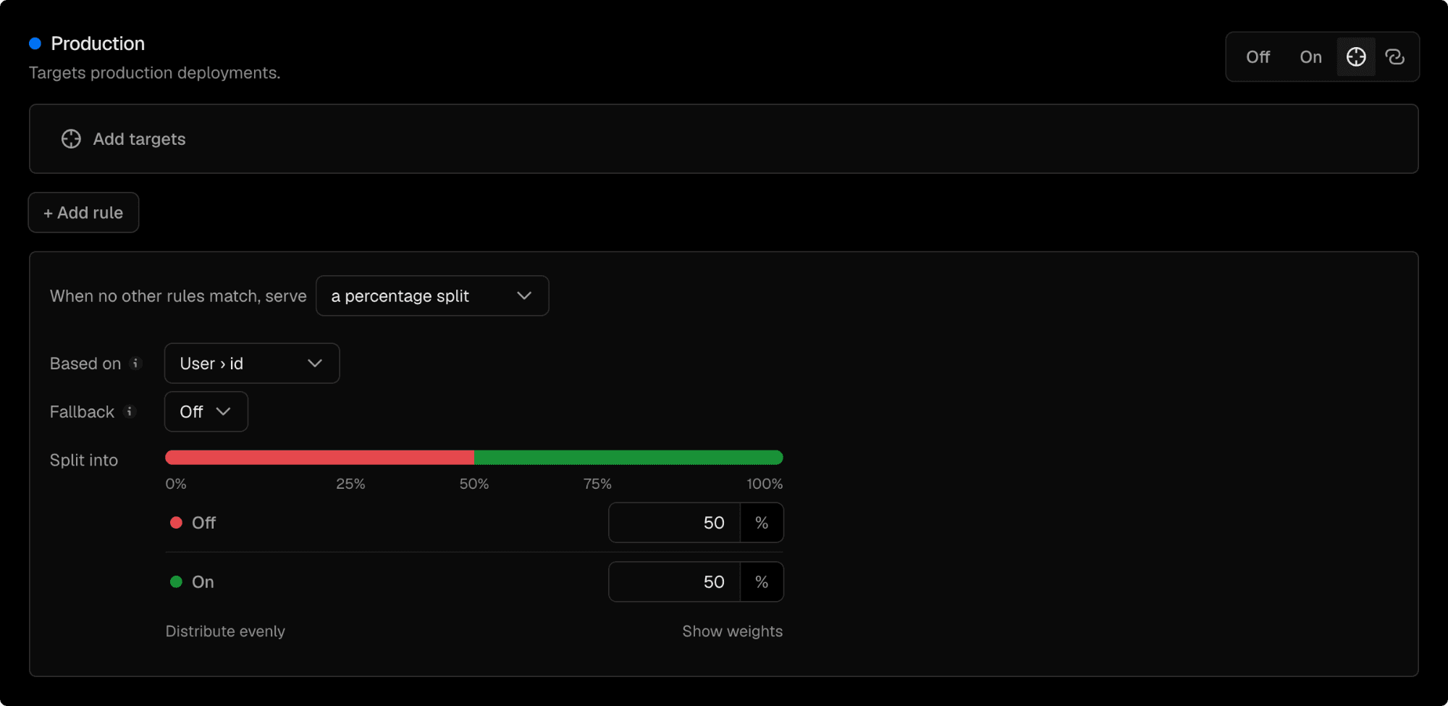Click the Off percentage input field
The width and height of the screenshot is (1448, 706).
point(675,523)
